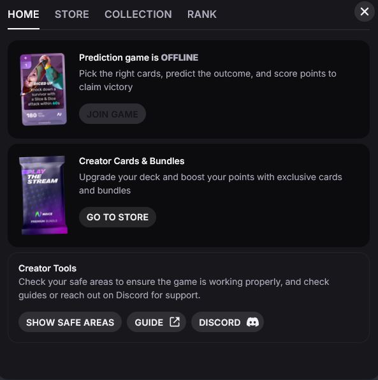Screen dimensions: 378x380
Task: Click the Diced Up prediction card thumbnail
Action: (x=43, y=89)
